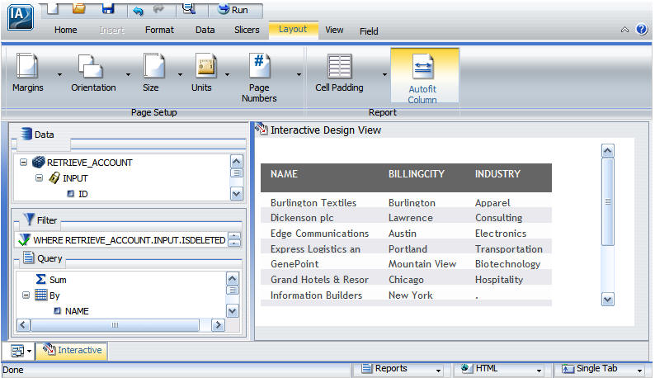Select the NAME field under By

coord(77,311)
